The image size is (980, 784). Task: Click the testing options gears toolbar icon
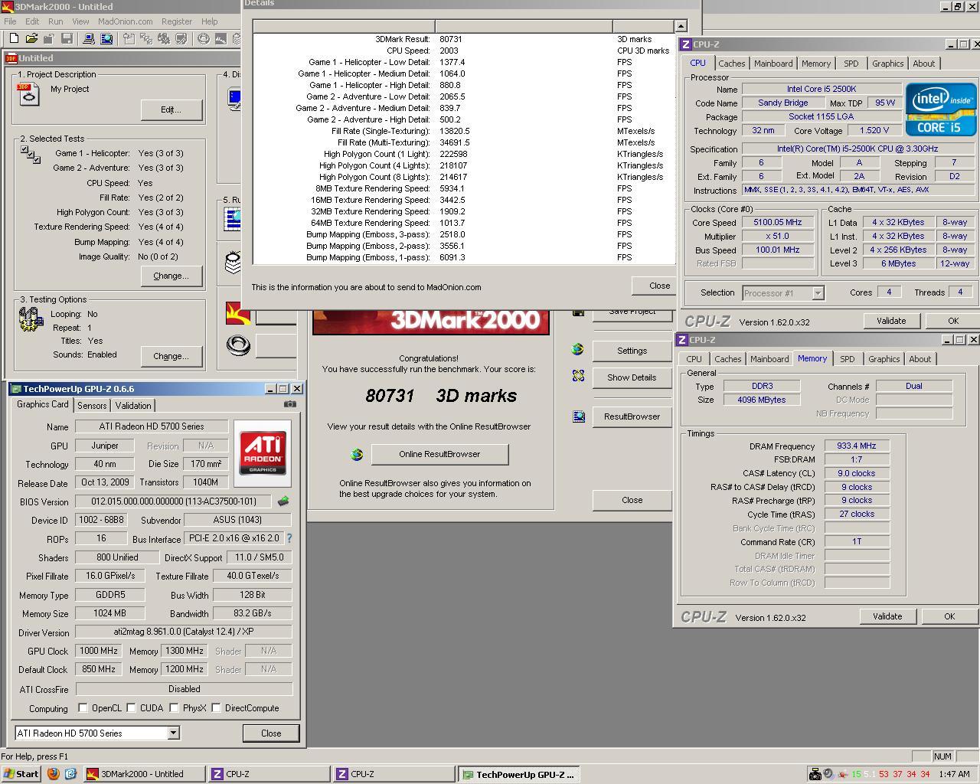click(x=164, y=38)
